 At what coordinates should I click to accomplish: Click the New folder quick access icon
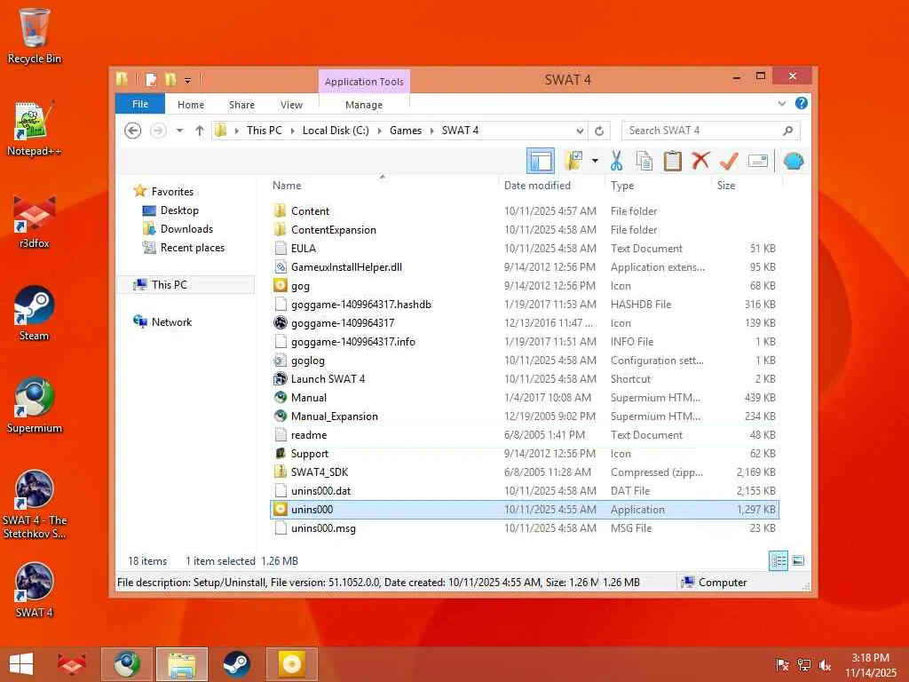click(x=170, y=79)
